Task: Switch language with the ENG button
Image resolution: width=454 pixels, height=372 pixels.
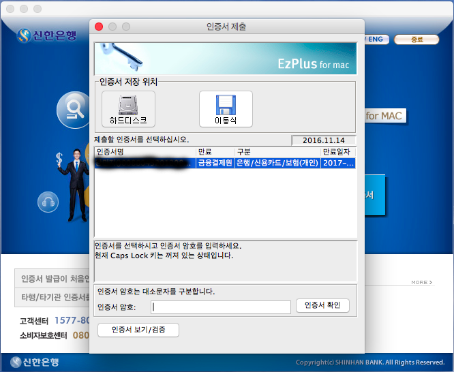Action: [376, 39]
